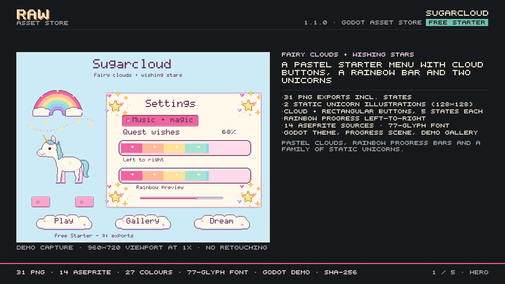
Task: Click the left arrow unicorn button
Action: pos(41,202)
